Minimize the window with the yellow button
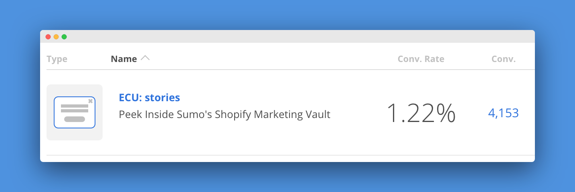 pos(56,37)
